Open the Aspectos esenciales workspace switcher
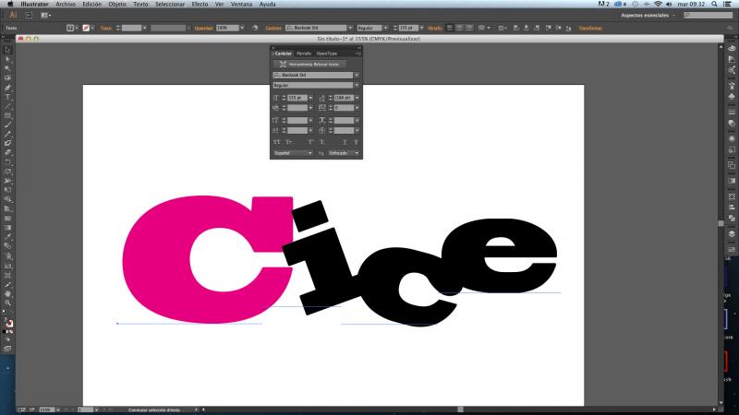Image resolution: width=739 pixels, height=415 pixels. pyautogui.click(x=648, y=16)
